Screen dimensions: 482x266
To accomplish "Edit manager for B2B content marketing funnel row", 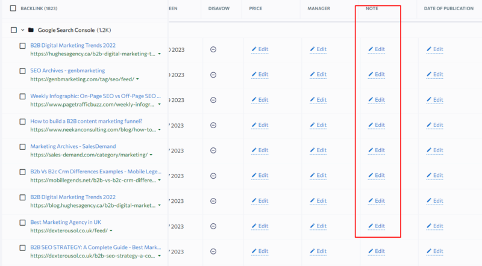I will point(318,125).
